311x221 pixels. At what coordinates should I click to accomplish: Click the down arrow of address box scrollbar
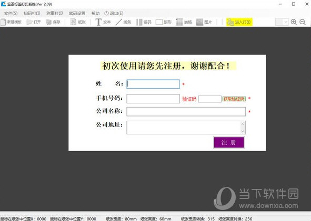tap(243, 131)
